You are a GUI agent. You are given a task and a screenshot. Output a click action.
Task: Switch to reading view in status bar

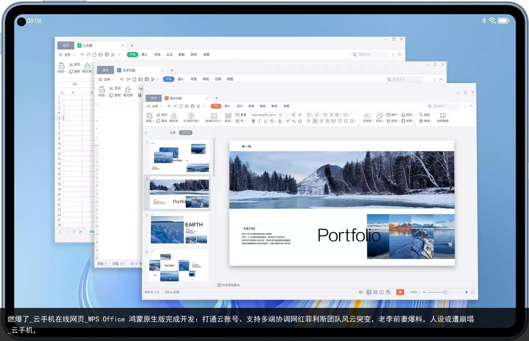point(382,292)
